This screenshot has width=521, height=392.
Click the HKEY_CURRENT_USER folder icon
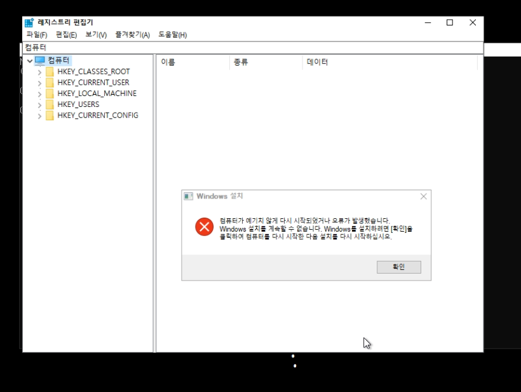click(50, 83)
